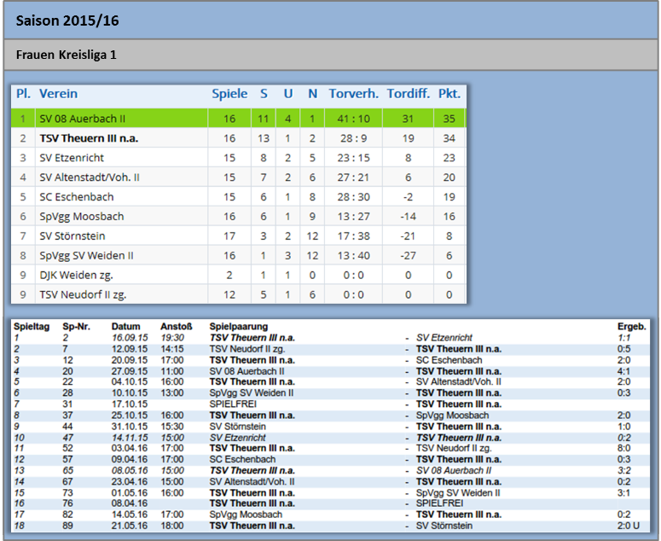This screenshot has width=661, height=541.
Task: Click match number '47' in fixtures
Action: coord(68,438)
